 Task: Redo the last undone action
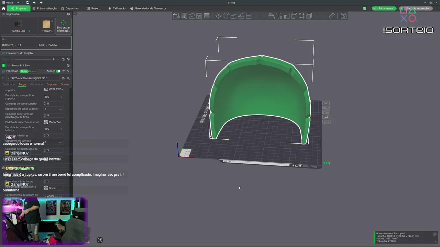41,3
